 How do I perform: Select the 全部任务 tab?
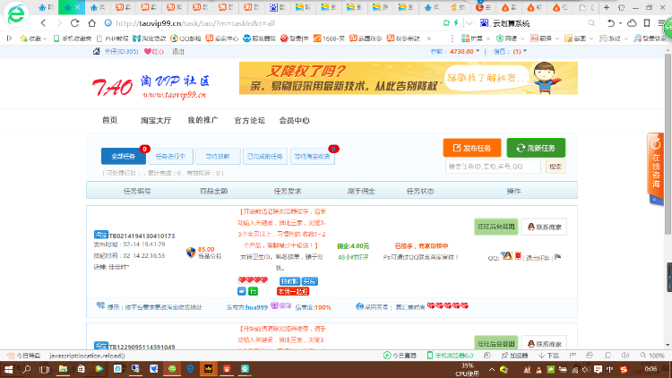124,157
